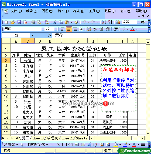The width and height of the screenshot is (151, 154).
Task: Click the Undo arrow icon
Action: point(84,22)
